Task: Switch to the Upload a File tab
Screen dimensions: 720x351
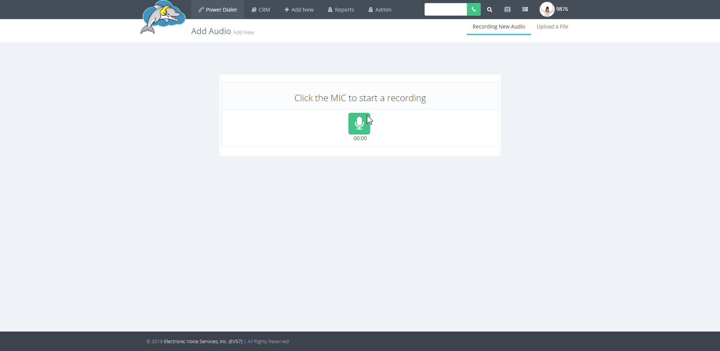Action: pos(552,27)
